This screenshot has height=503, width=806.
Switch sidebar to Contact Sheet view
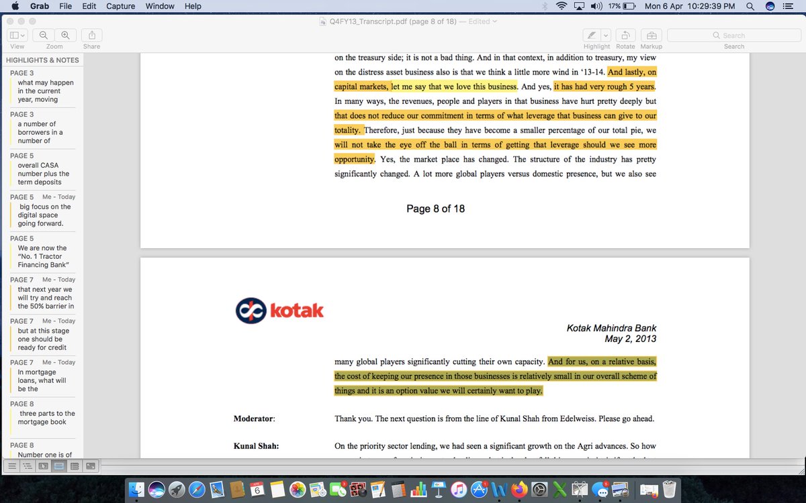(91, 465)
